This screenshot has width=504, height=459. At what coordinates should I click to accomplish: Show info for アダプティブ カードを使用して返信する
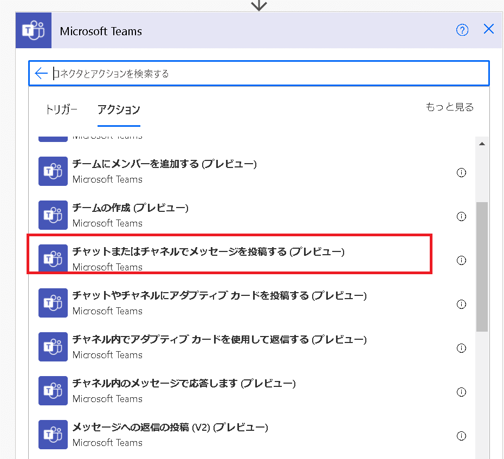(461, 348)
